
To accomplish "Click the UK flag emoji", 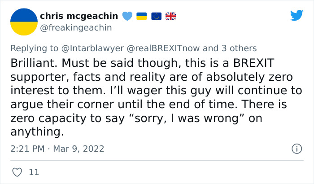I will tap(170, 16).
